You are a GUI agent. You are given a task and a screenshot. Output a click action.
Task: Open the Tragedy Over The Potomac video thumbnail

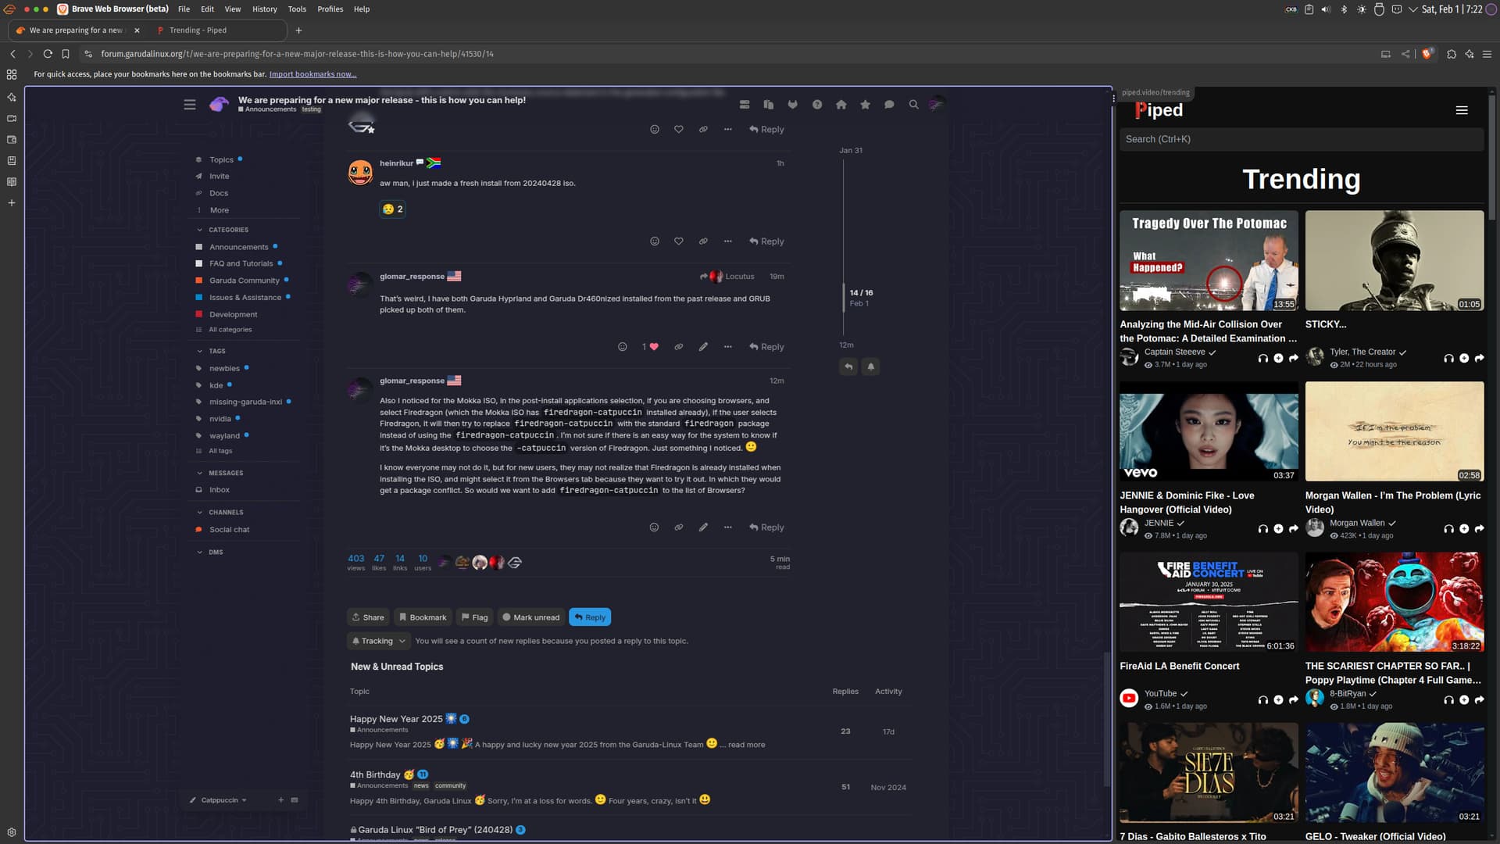pyautogui.click(x=1208, y=260)
